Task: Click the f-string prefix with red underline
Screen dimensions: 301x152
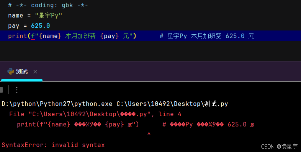Action: click(x=33, y=36)
